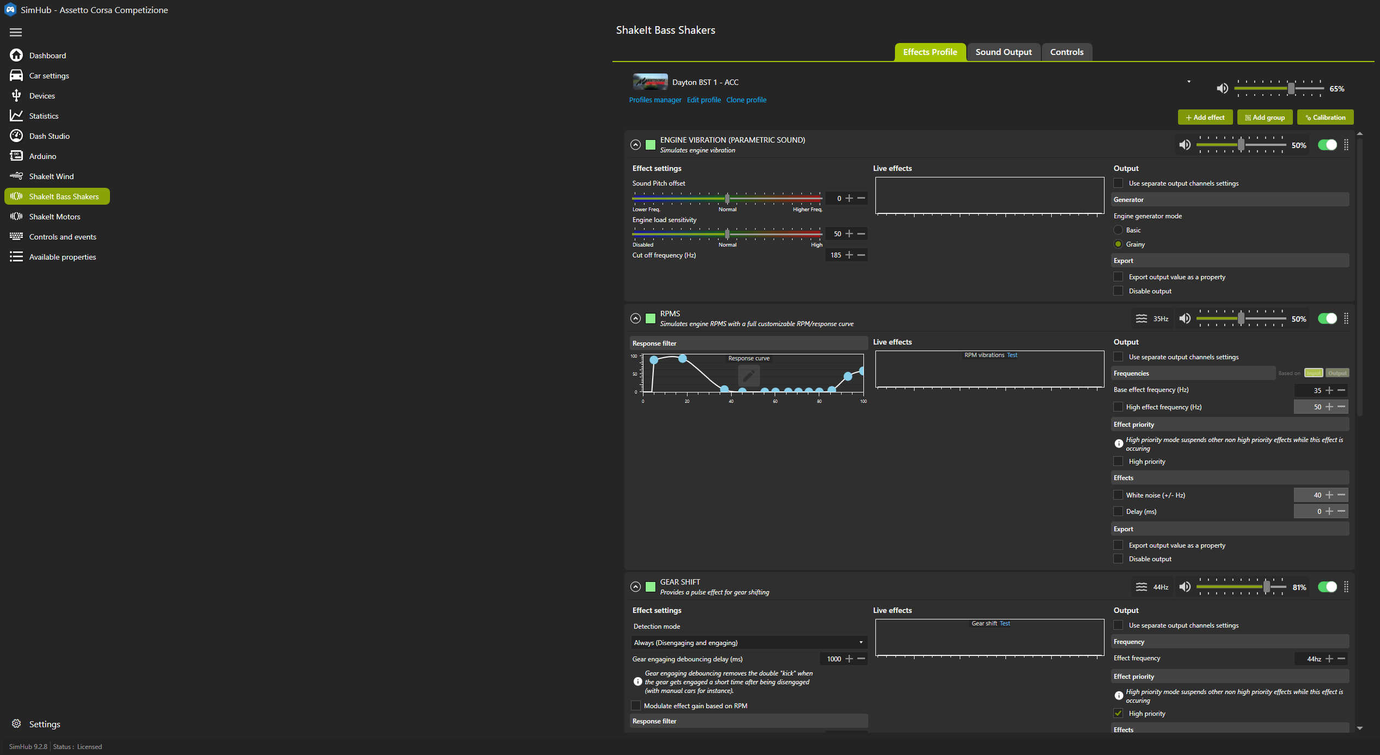
Task: Check Engine Vibration Disable output checkbox
Action: tap(1118, 291)
